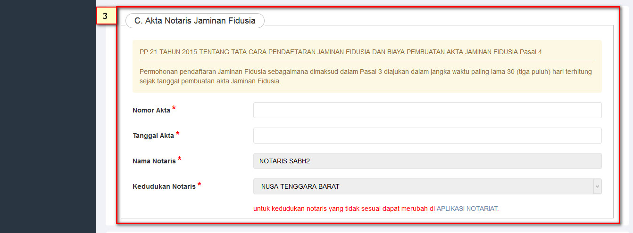Click the red asterisk next to Nomor Akta
633x233 pixels.
coord(174,109)
